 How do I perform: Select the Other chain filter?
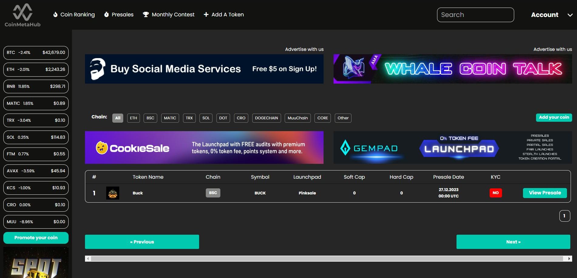343,118
